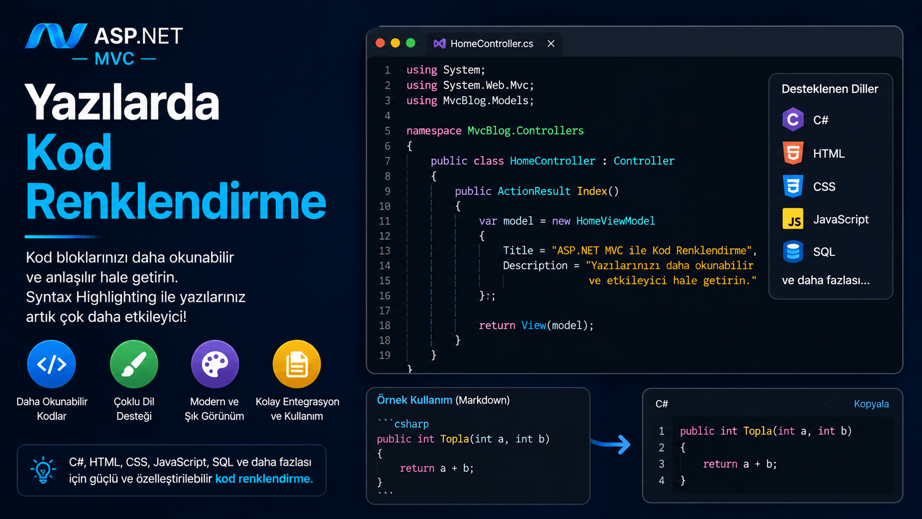The height and width of the screenshot is (519, 922).
Task: Click the 'public class HomeController' line
Action: (x=553, y=161)
